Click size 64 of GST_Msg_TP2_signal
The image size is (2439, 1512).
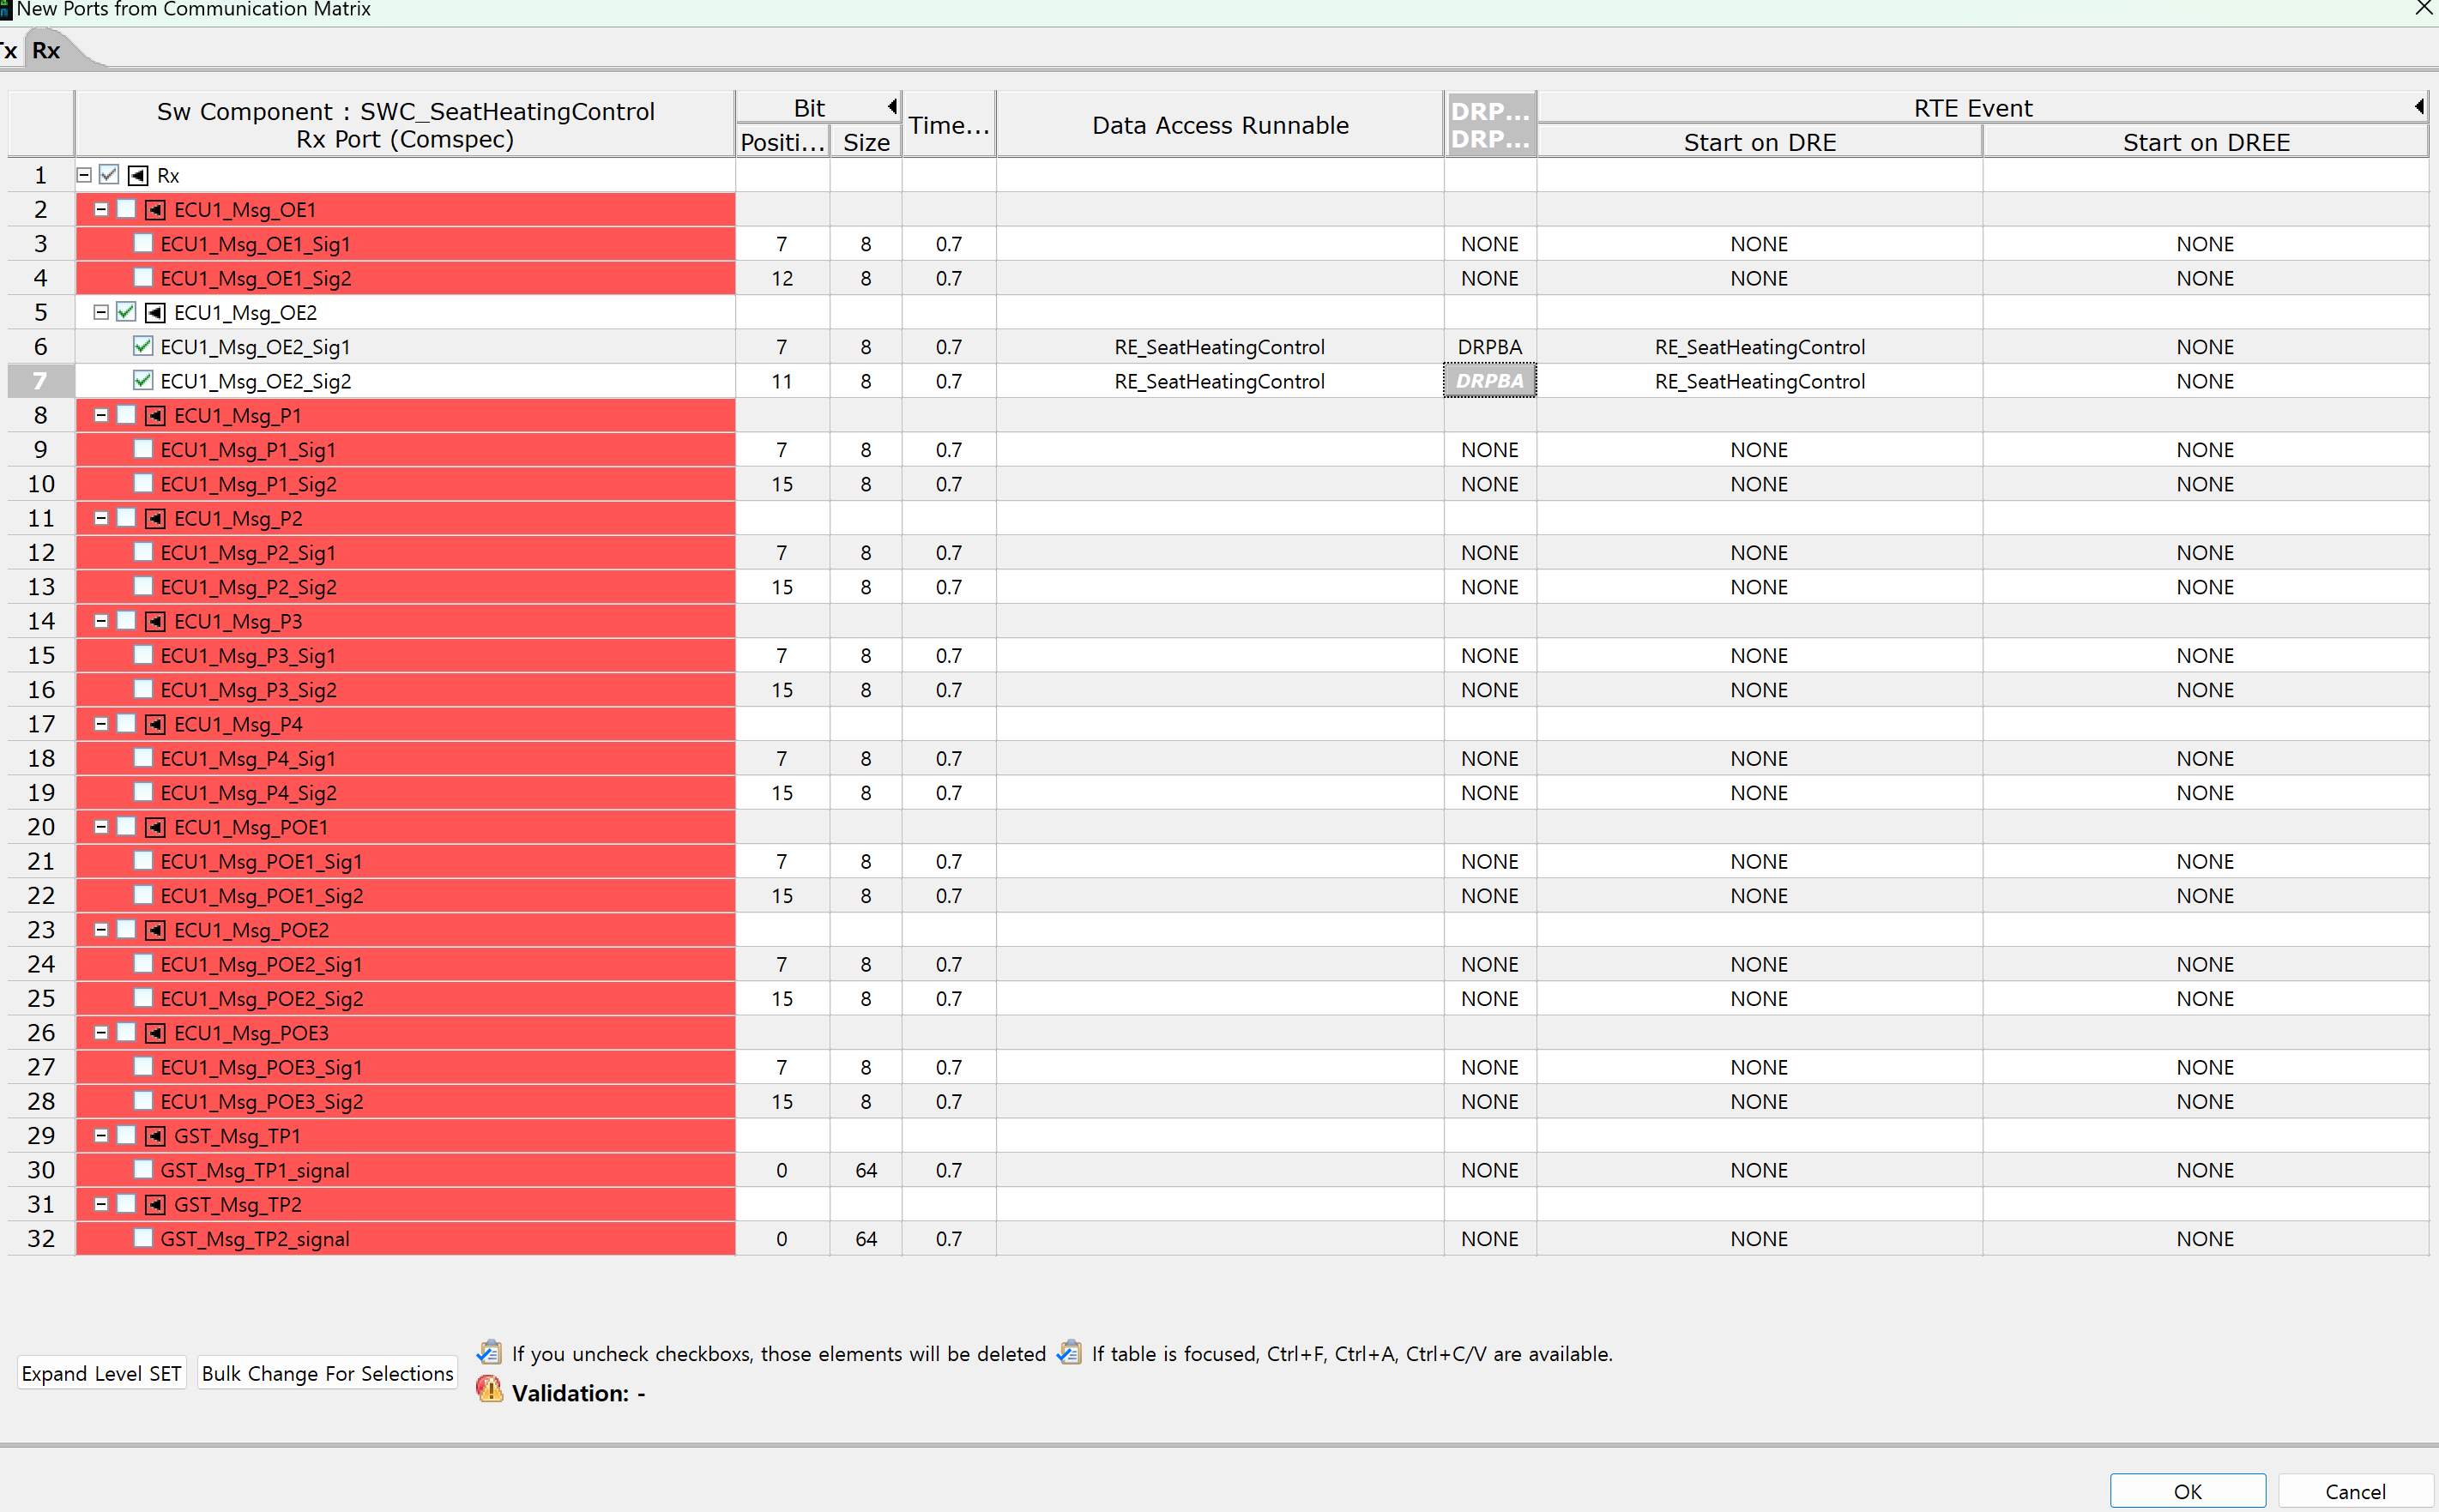coord(866,1239)
